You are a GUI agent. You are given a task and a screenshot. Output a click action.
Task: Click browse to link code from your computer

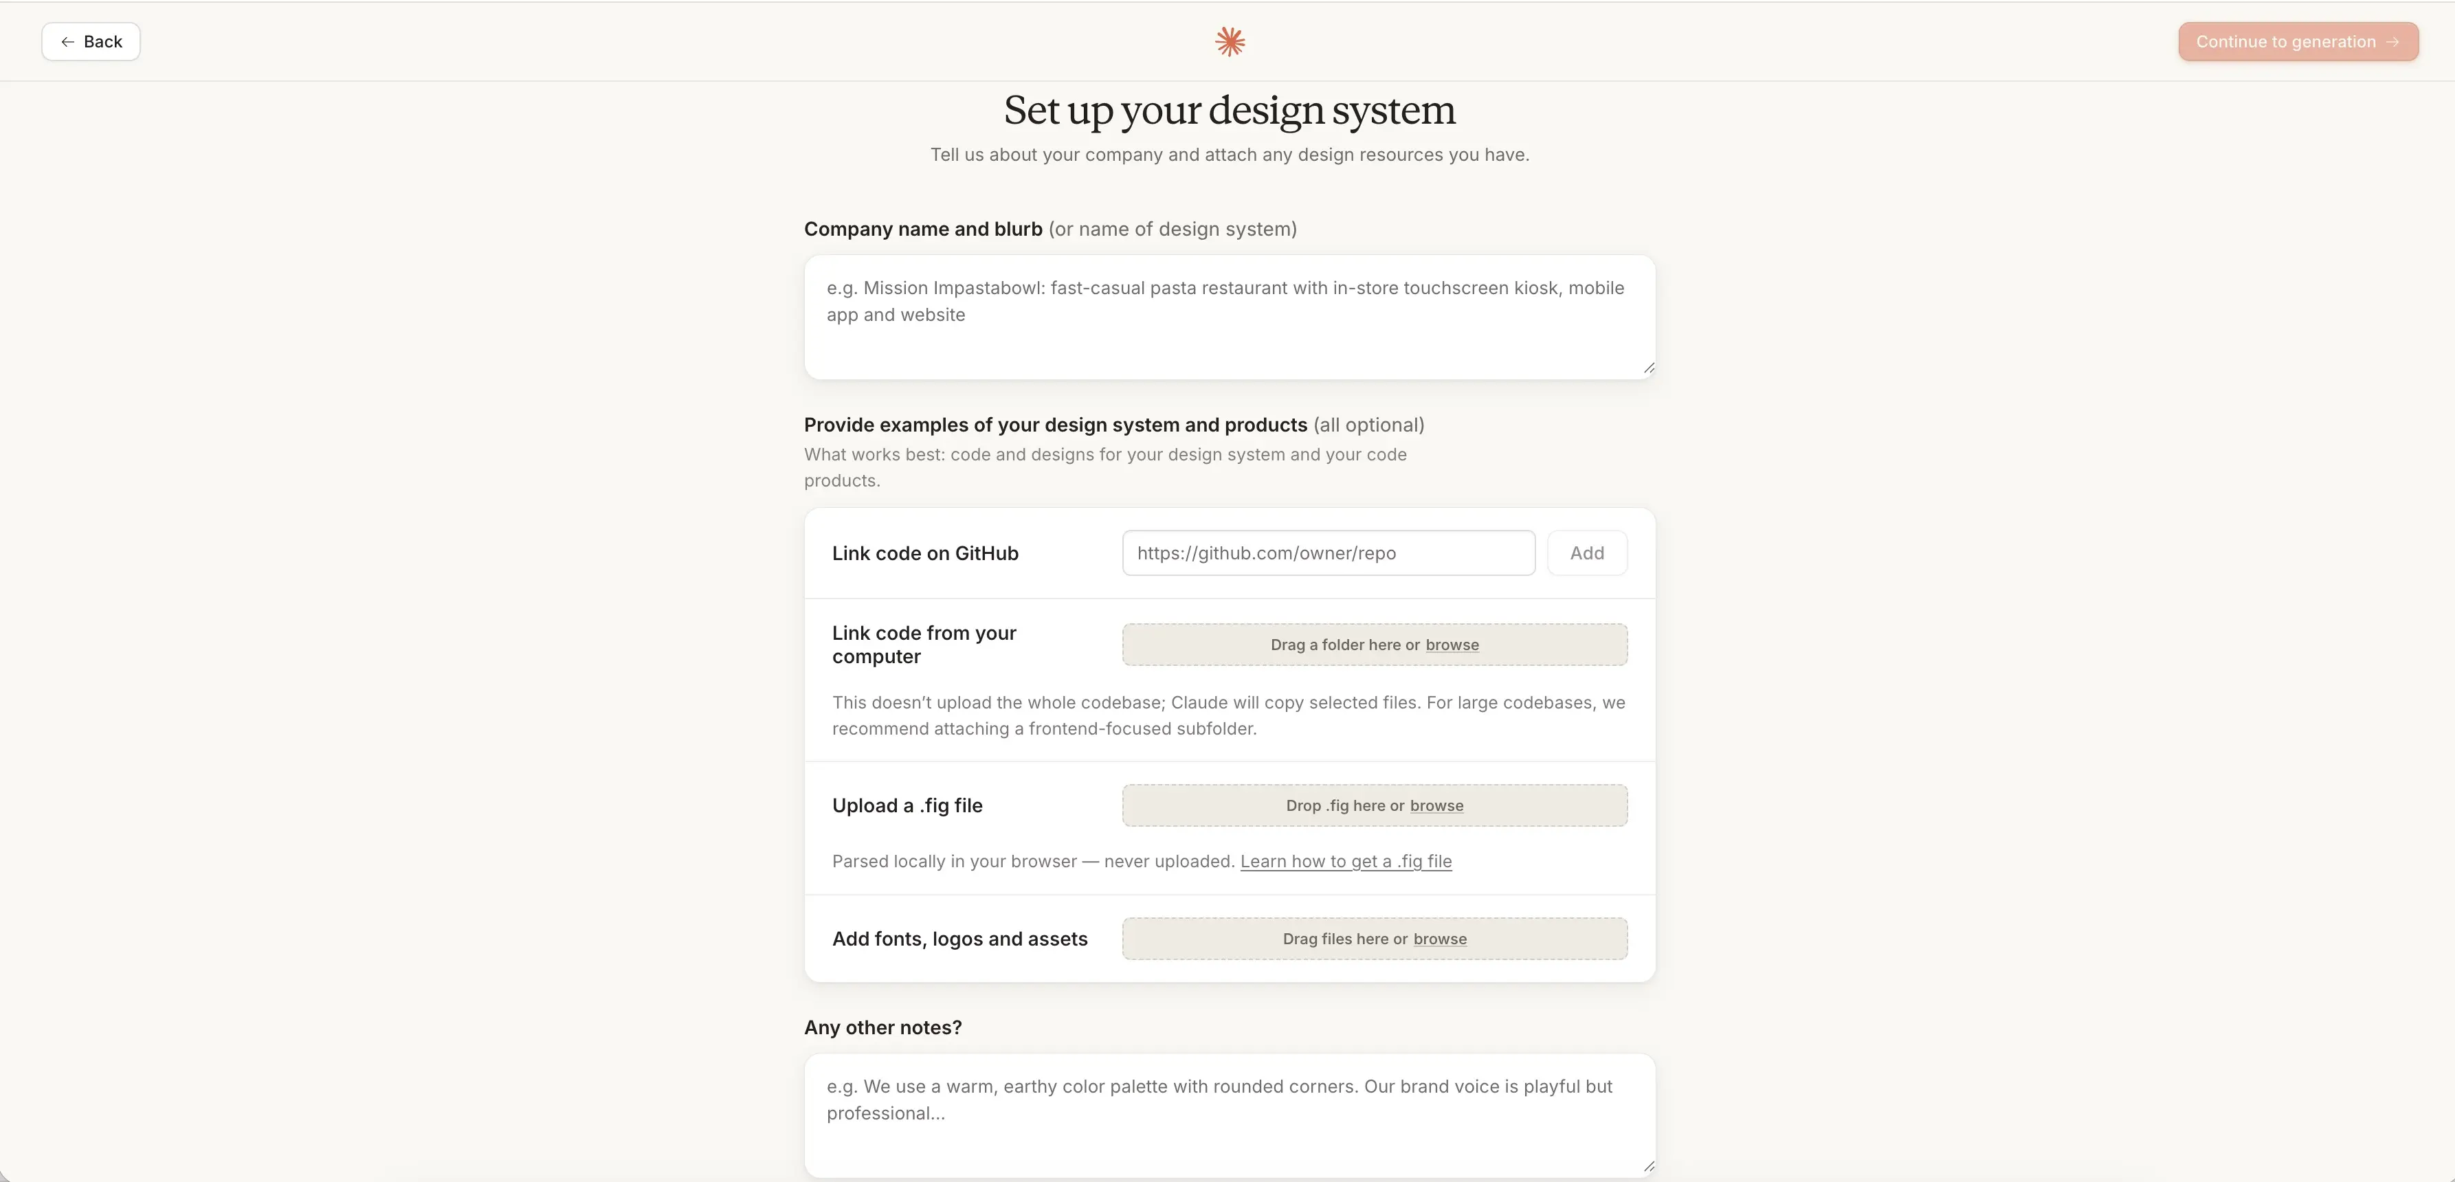pos(1450,645)
